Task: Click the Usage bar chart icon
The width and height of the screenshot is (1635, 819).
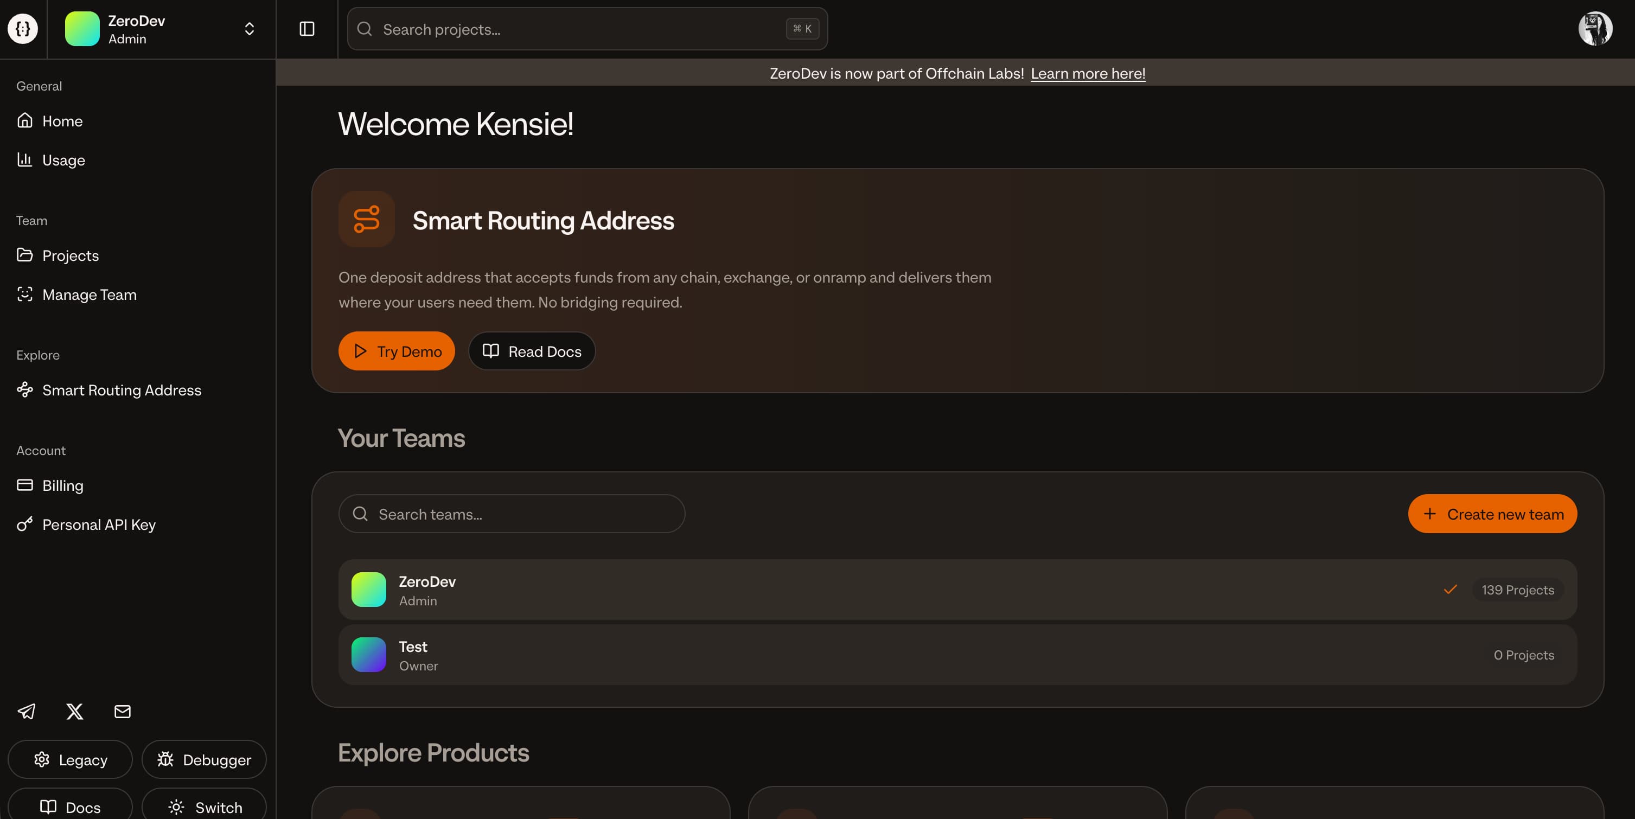Action: coord(25,159)
